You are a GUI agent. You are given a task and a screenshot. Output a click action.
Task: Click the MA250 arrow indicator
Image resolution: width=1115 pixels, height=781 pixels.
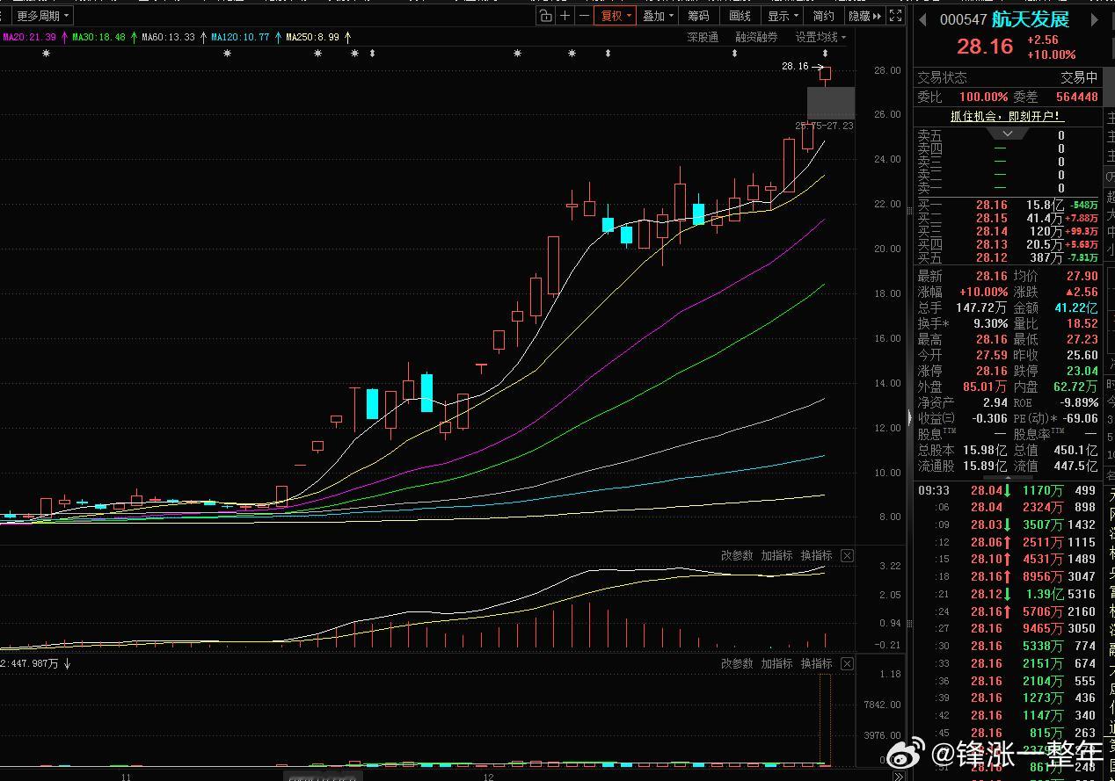coord(347,37)
